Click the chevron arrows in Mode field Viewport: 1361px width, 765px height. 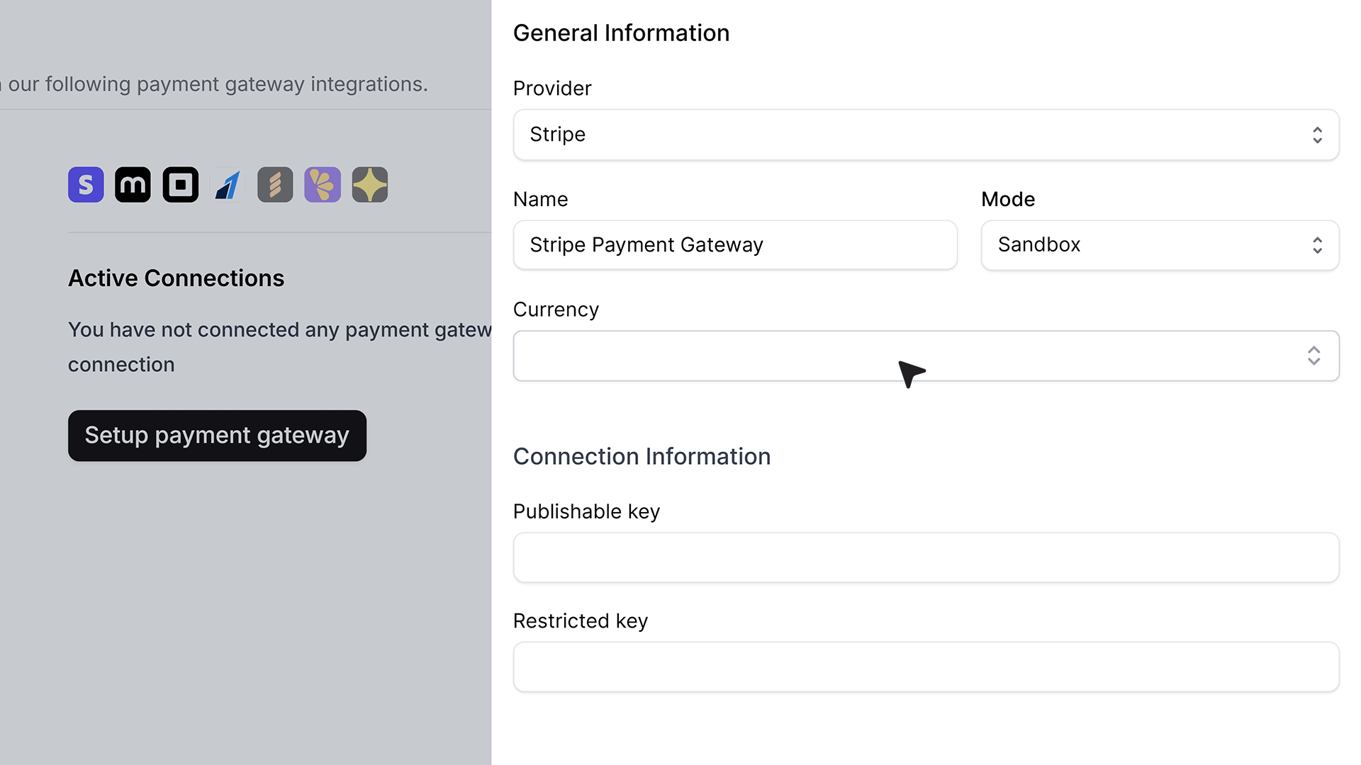click(1317, 245)
